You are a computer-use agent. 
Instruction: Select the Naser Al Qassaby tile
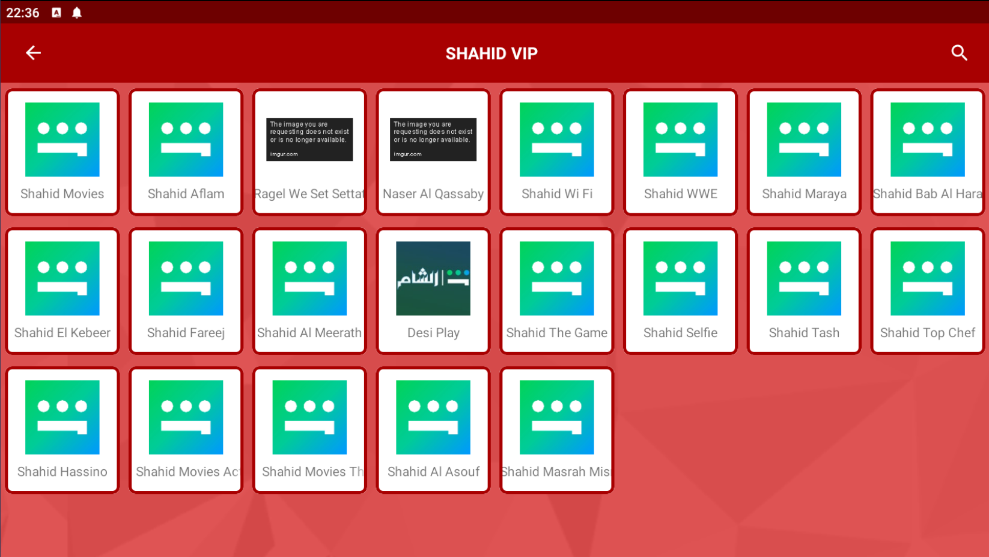[433, 152]
